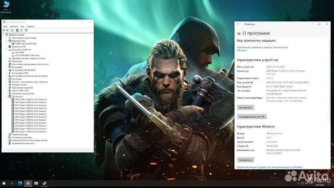Click taskbar search magnifier icon

click(x=12, y=183)
